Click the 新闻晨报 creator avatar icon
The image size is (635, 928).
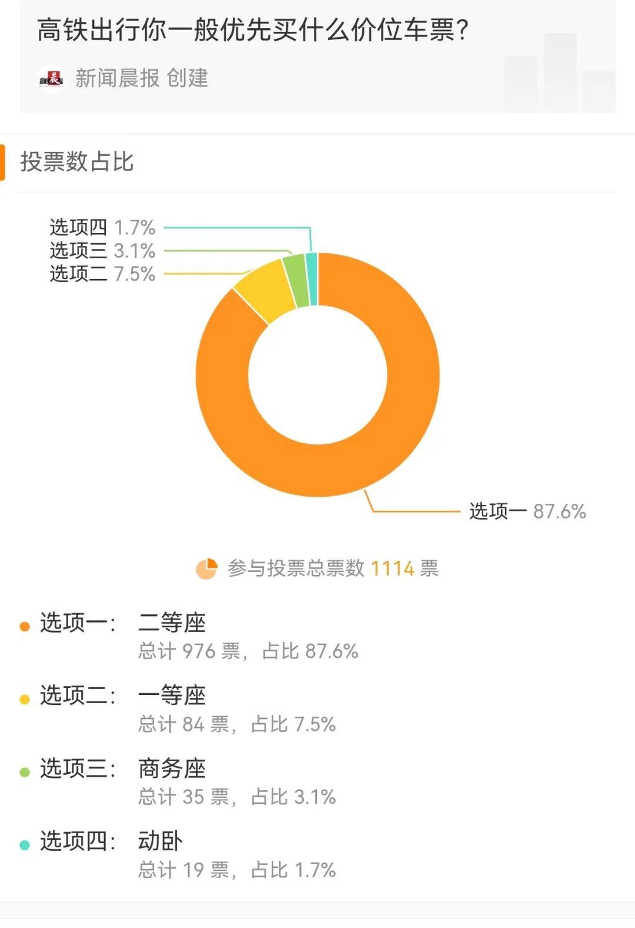tap(51, 78)
